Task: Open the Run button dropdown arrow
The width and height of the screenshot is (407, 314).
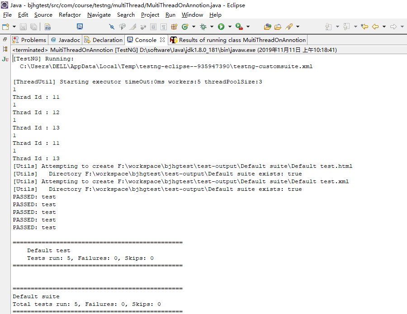Action: tap(229, 27)
